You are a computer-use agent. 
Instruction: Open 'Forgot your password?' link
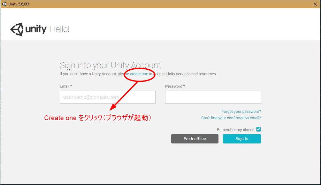coord(241,112)
